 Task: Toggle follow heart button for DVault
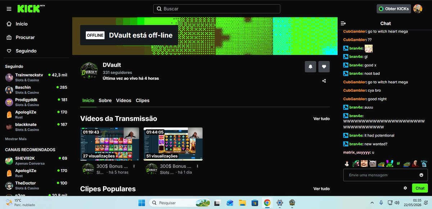click(324, 66)
